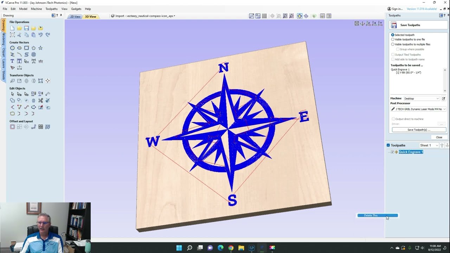Image resolution: width=450 pixels, height=253 pixels.
Task: Open the Sheet 1 dropdown
Action: pos(429,145)
